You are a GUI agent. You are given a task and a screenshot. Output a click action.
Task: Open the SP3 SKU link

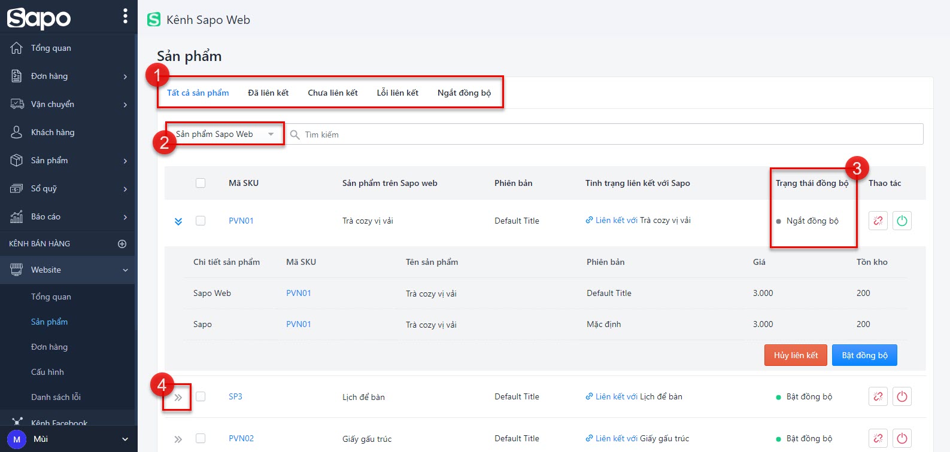click(x=235, y=396)
